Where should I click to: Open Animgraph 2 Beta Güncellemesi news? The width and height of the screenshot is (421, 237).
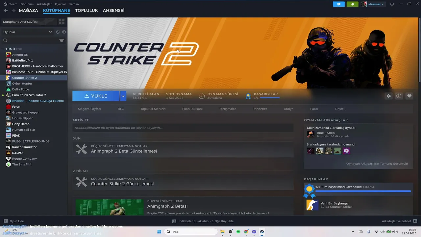coord(183,149)
